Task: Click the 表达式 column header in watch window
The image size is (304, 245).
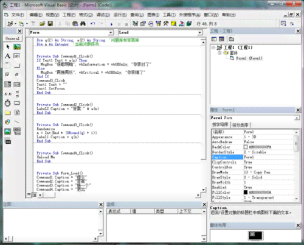Action: point(119,211)
